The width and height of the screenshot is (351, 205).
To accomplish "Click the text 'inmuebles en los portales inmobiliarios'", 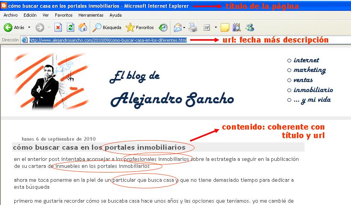I will click(x=102, y=166).
